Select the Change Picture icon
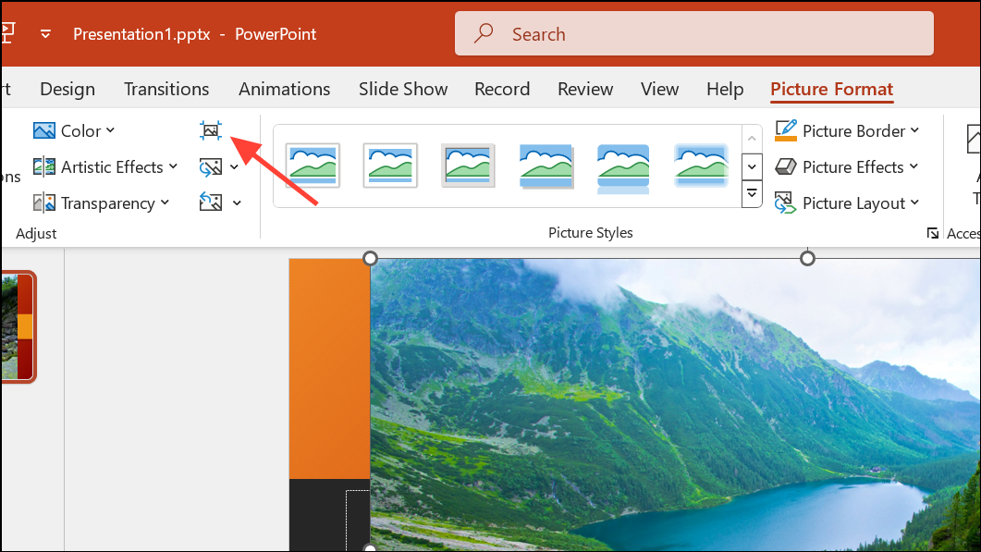This screenshot has width=981, height=552. (211, 166)
